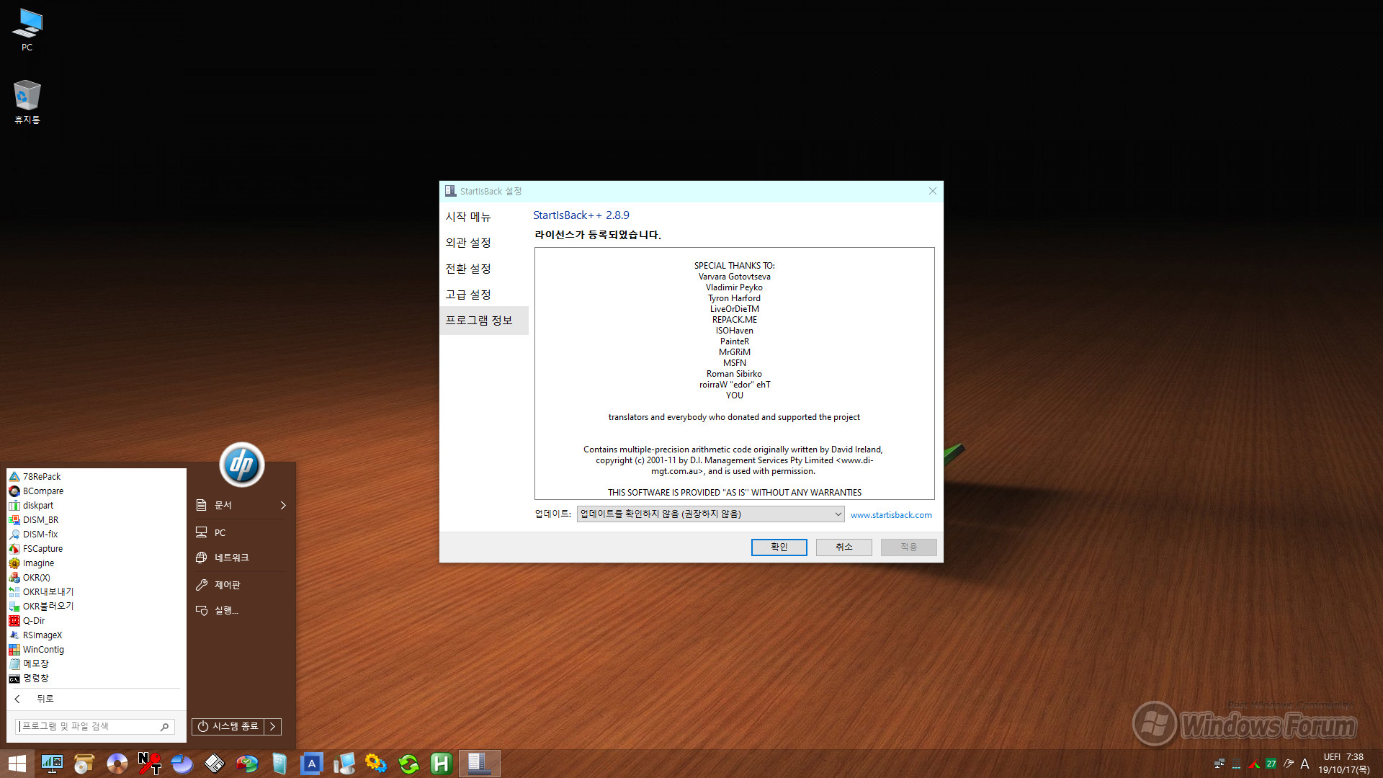
Task: Open the 시작 메뉴 settings tab
Action: coord(467,217)
